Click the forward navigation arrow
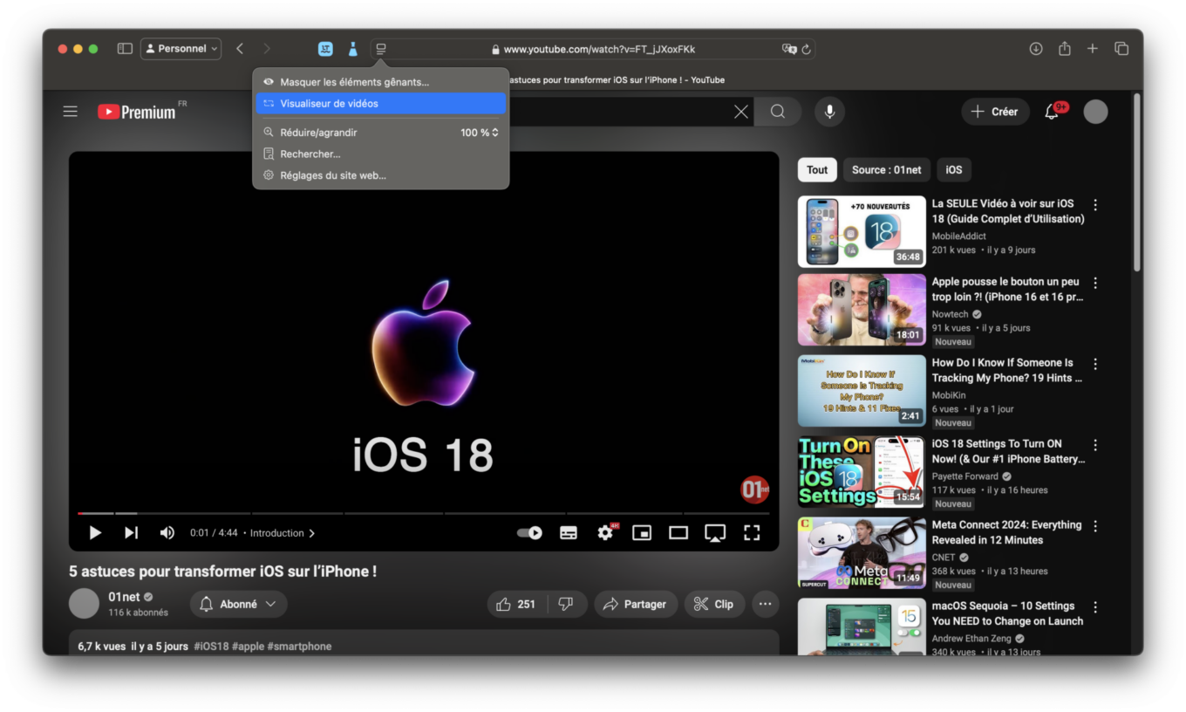The image size is (1186, 712). [267, 49]
